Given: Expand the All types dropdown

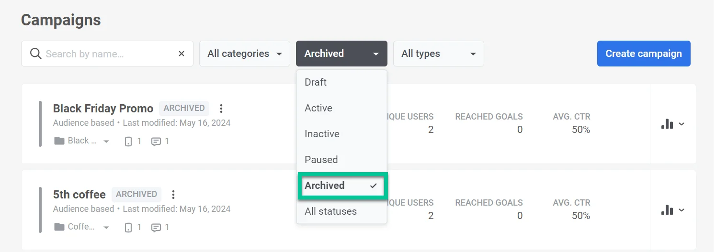Looking at the screenshot, I should (x=438, y=54).
